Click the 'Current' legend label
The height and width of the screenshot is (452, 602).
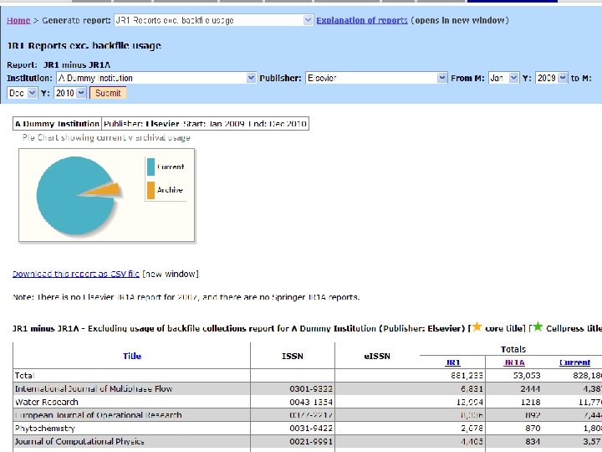click(x=171, y=167)
